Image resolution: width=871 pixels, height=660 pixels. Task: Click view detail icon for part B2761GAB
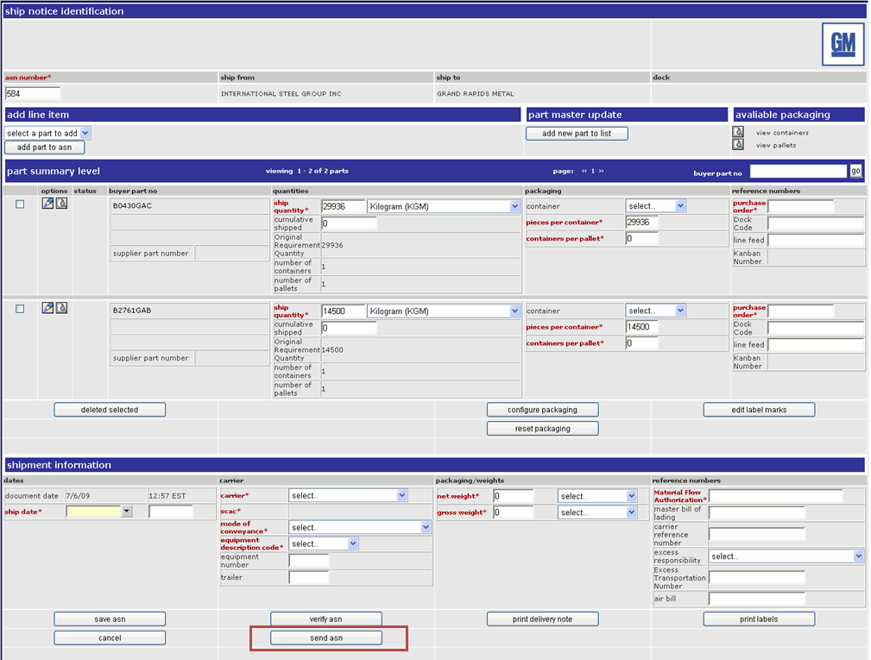(x=61, y=308)
